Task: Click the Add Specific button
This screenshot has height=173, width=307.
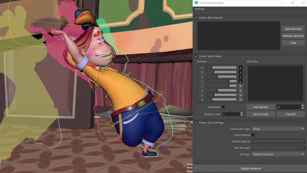Action: 261,107
